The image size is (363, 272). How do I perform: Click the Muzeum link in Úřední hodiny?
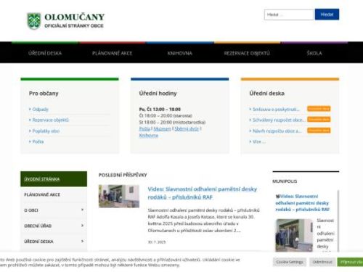pyautogui.click(x=163, y=129)
